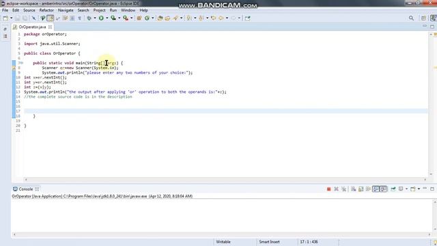Click the Remove Launch console icon
437x246 pixels.
click(x=336, y=189)
